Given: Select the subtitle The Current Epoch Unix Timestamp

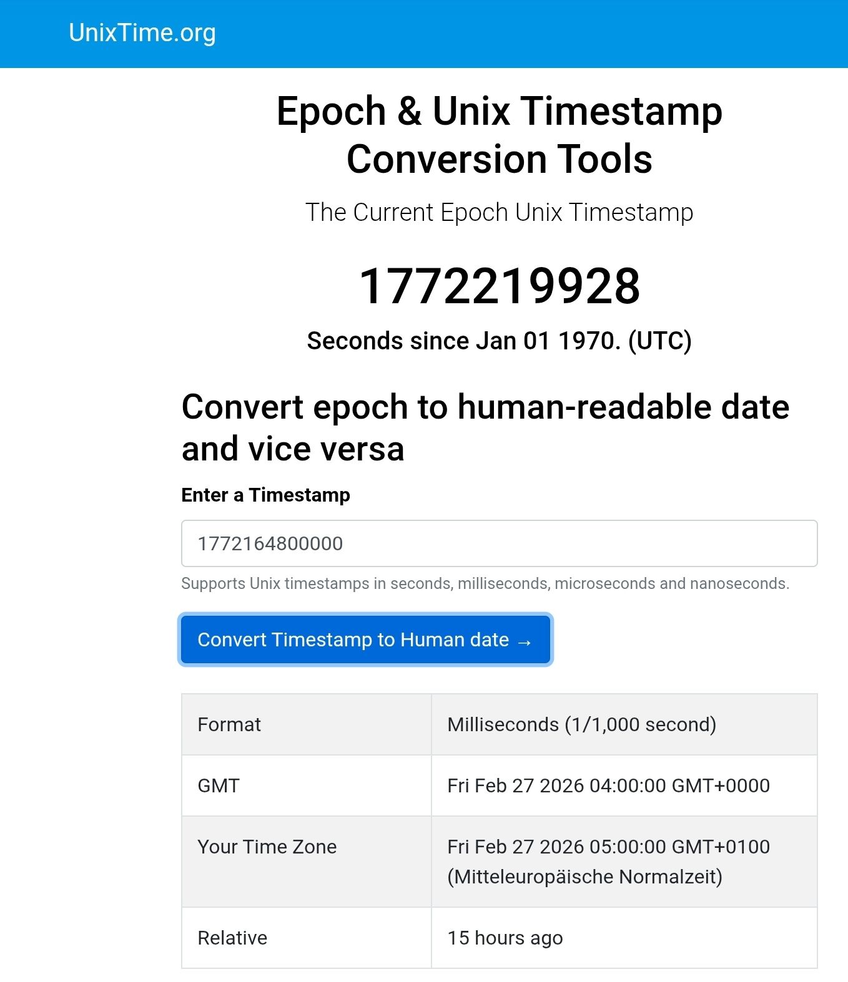Looking at the screenshot, I should coord(500,212).
